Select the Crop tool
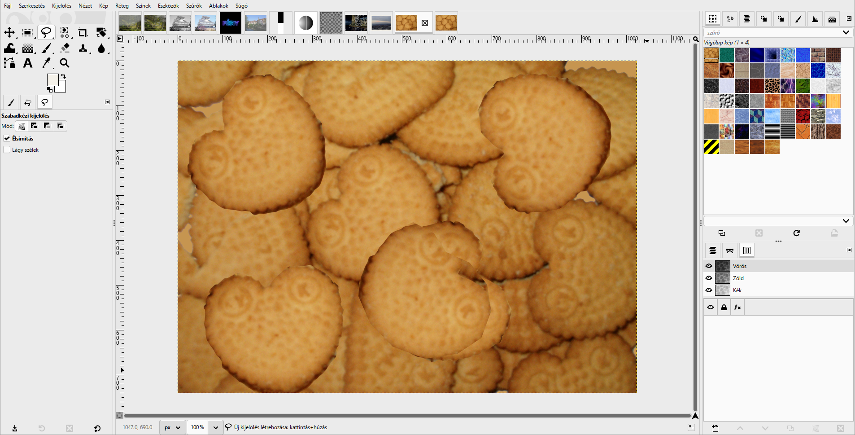Viewport: 855px width, 435px height. [83, 32]
